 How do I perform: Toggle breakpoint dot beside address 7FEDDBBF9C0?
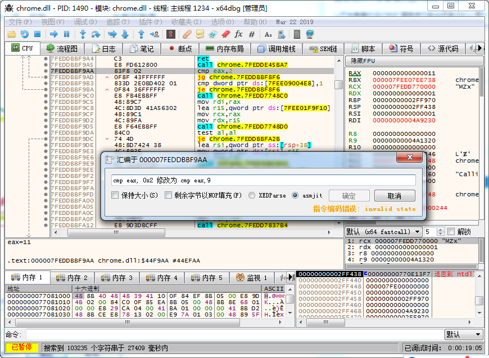pos(46,95)
